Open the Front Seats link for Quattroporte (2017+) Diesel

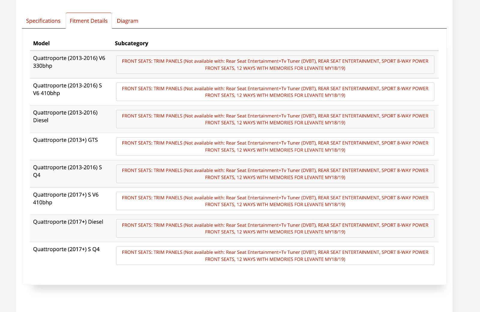275,228
